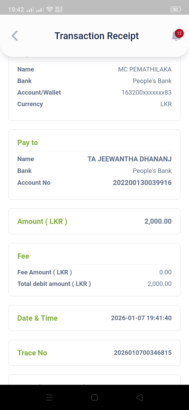Tap the Trace No value 2026010700346815
The width and height of the screenshot is (189, 410).
pyautogui.click(x=143, y=353)
